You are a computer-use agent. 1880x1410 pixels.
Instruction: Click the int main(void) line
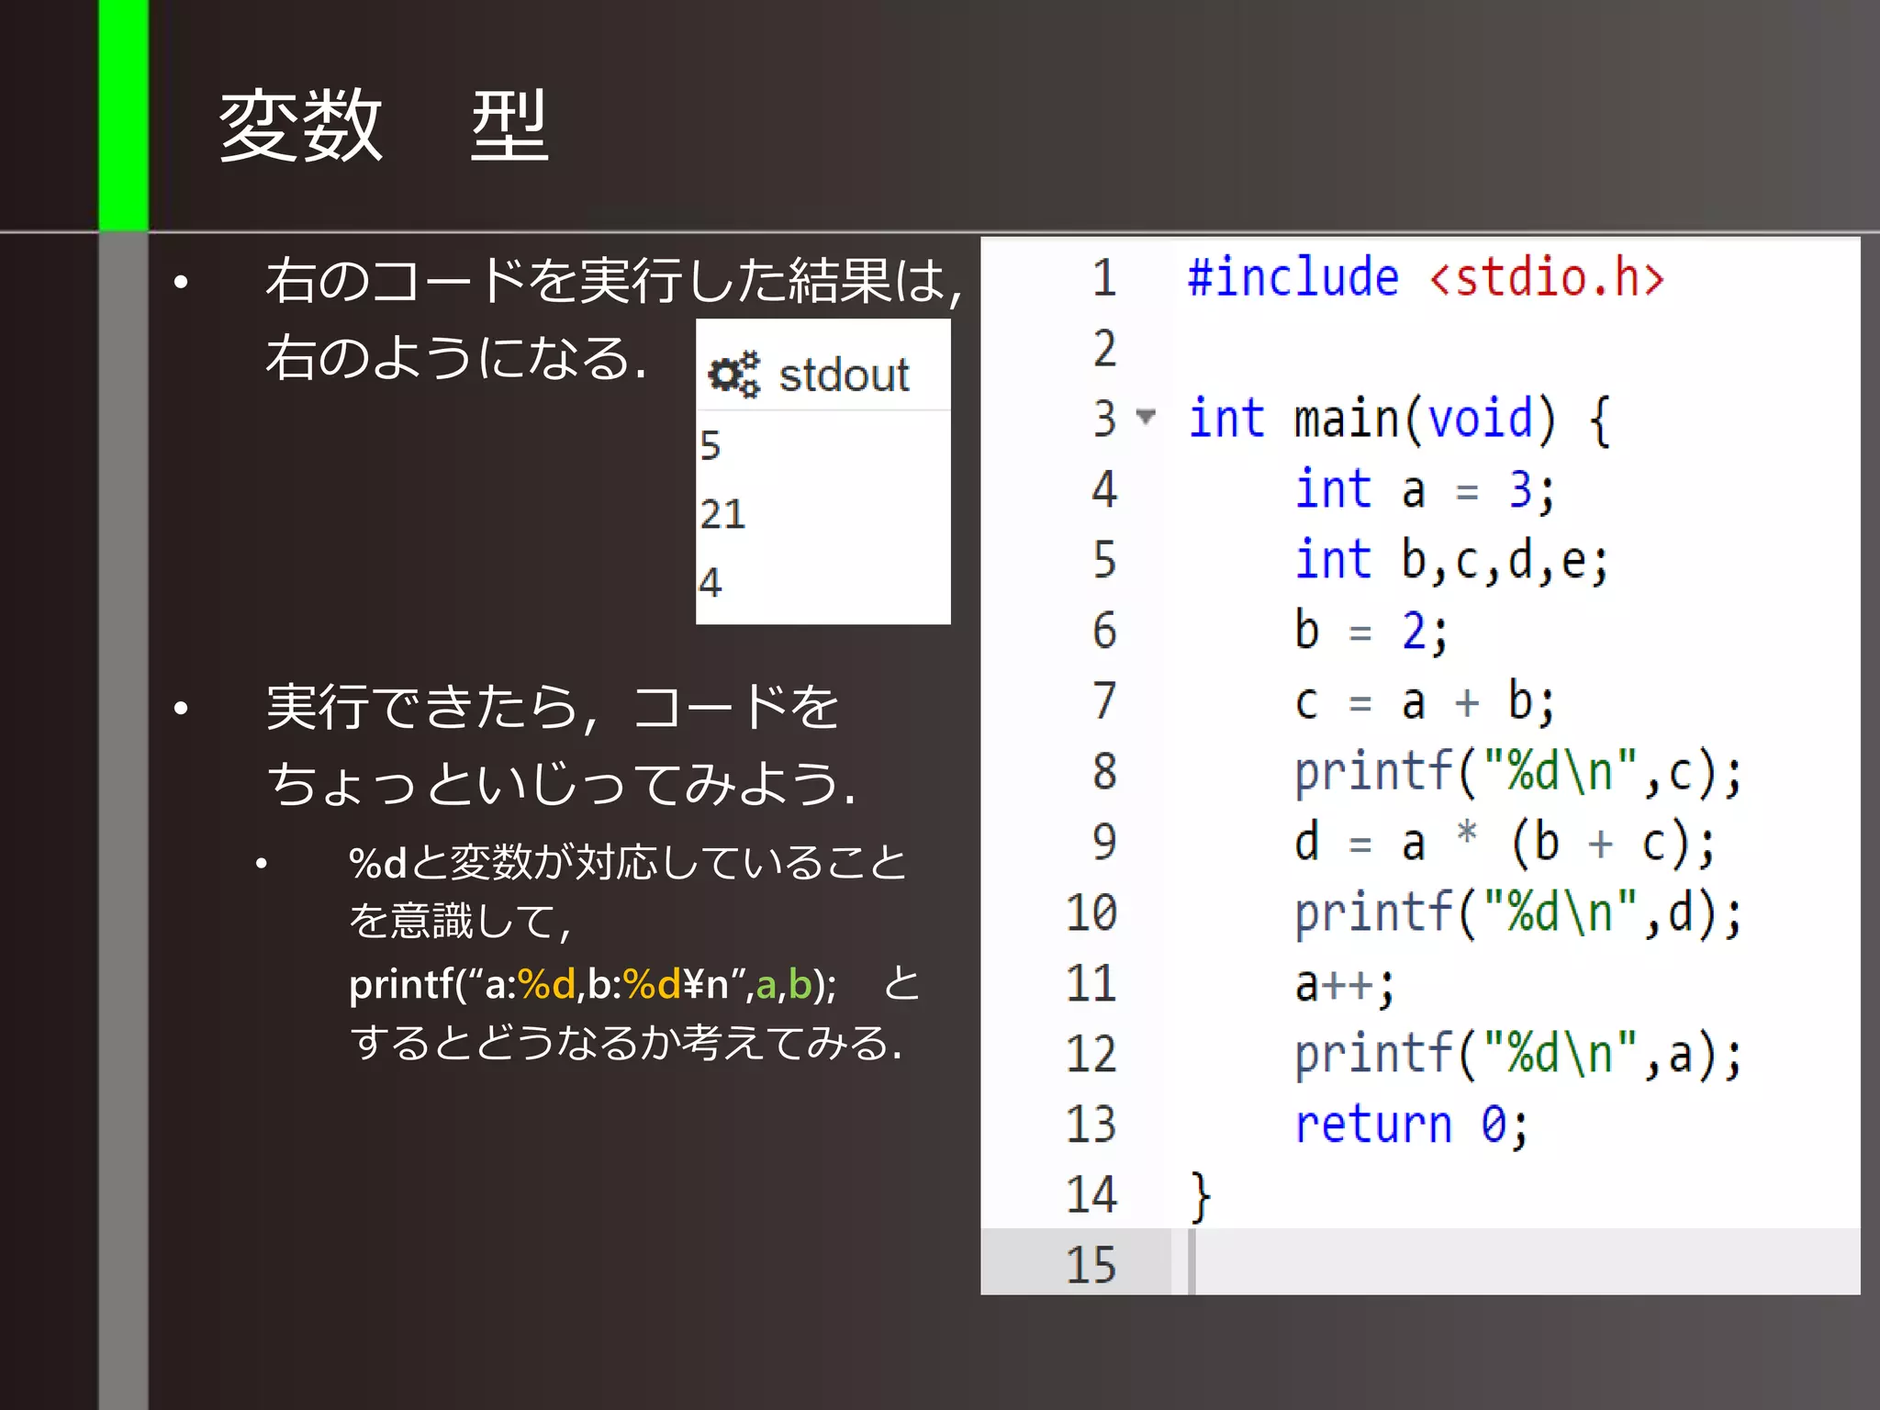(x=1399, y=419)
